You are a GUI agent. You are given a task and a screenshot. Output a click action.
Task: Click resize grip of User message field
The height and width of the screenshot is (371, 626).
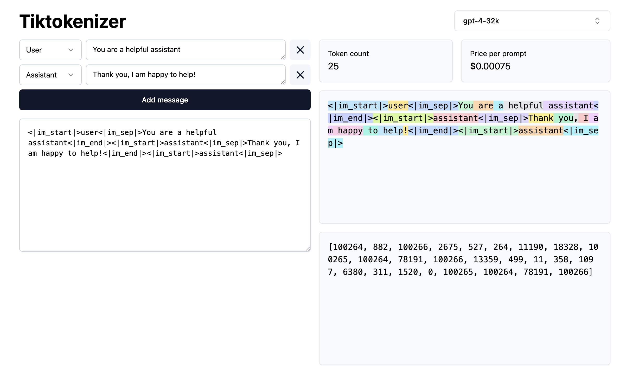283,57
